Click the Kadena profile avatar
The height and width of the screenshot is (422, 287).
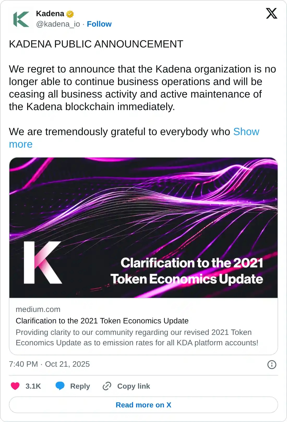21,19
